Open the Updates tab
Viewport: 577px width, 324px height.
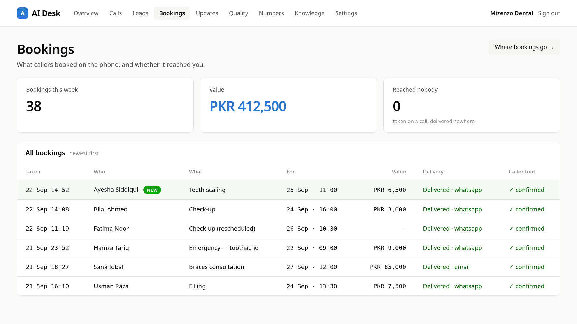tap(207, 13)
